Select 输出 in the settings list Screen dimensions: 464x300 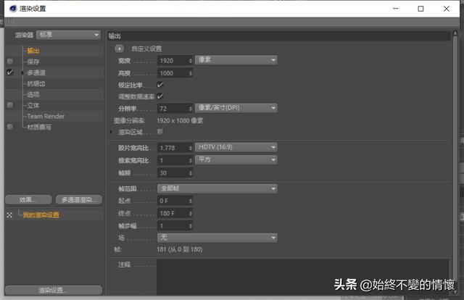click(x=33, y=51)
